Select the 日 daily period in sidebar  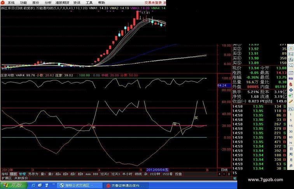coord(290,149)
